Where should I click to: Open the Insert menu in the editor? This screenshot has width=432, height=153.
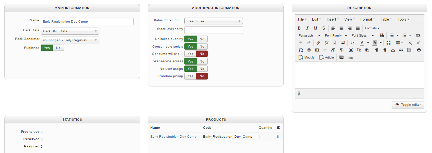333,19
